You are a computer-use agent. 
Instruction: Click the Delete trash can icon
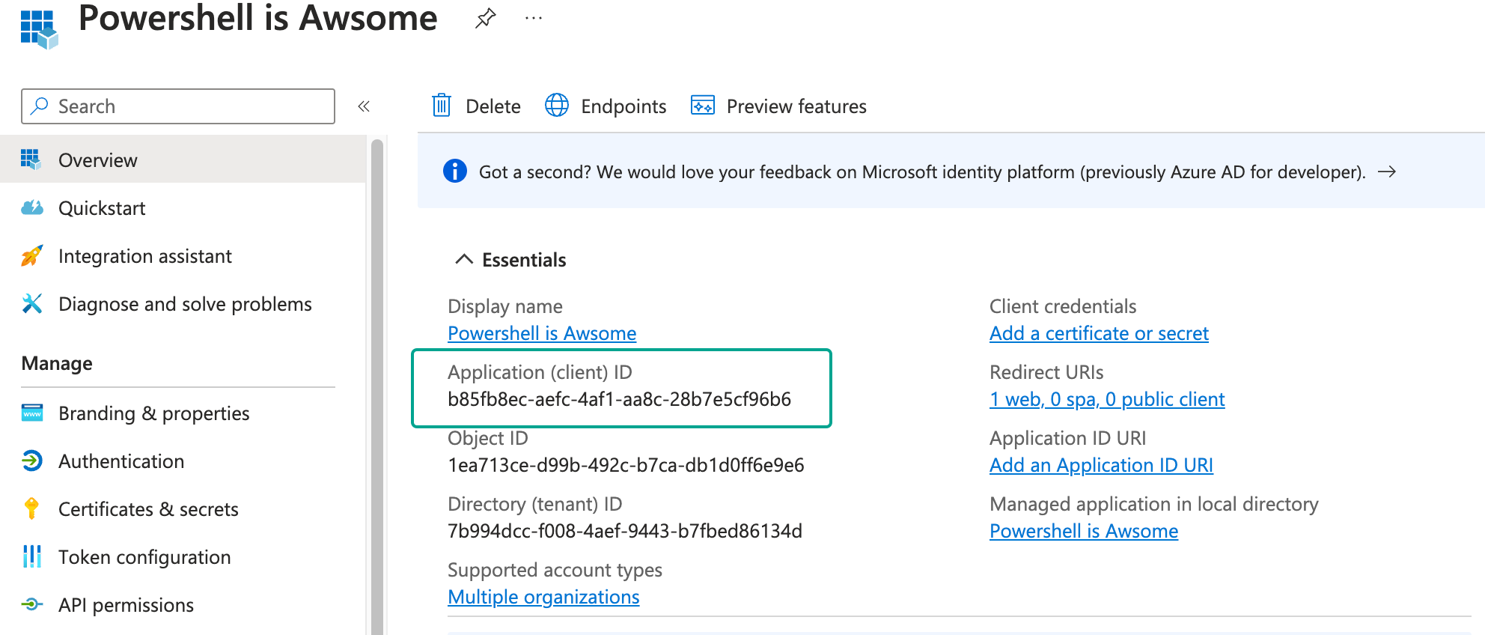(442, 106)
